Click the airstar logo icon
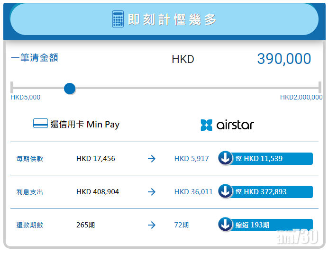The image size is (328, 253). pos(207,125)
